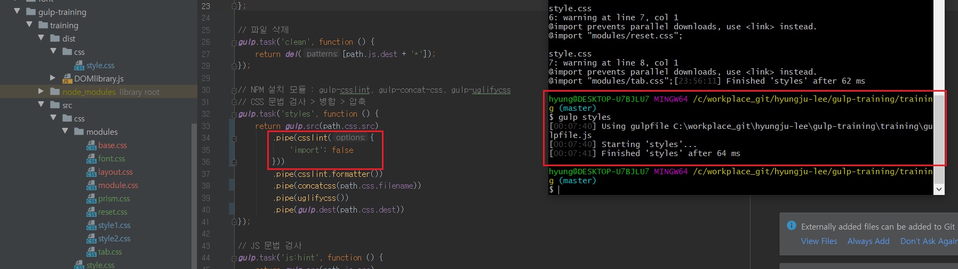958x269 pixels.
Task: Click the Always Add link
Action: [x=868, y=241]
